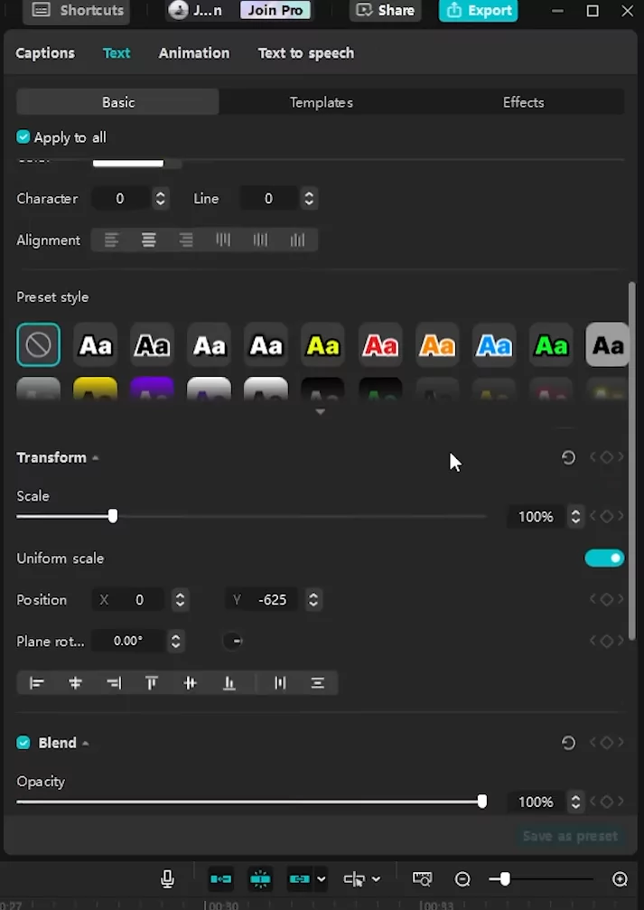Select the align-top icon in the Transform panel

pos(152,682)
